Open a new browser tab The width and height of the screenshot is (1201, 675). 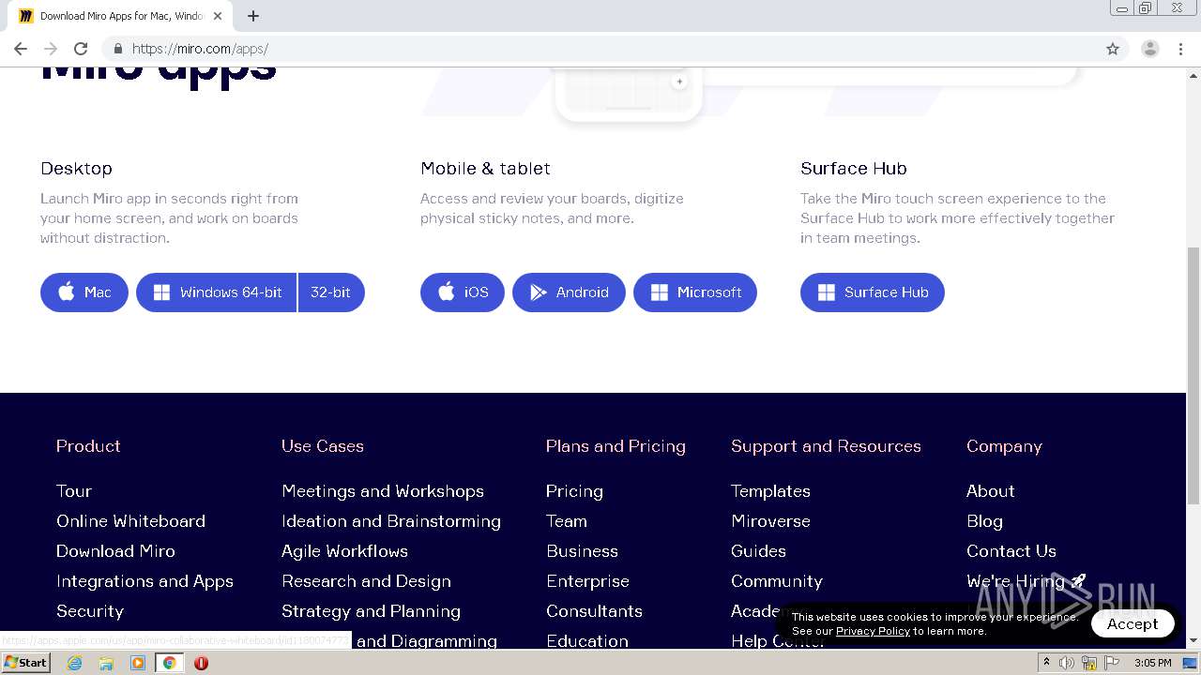253,16
